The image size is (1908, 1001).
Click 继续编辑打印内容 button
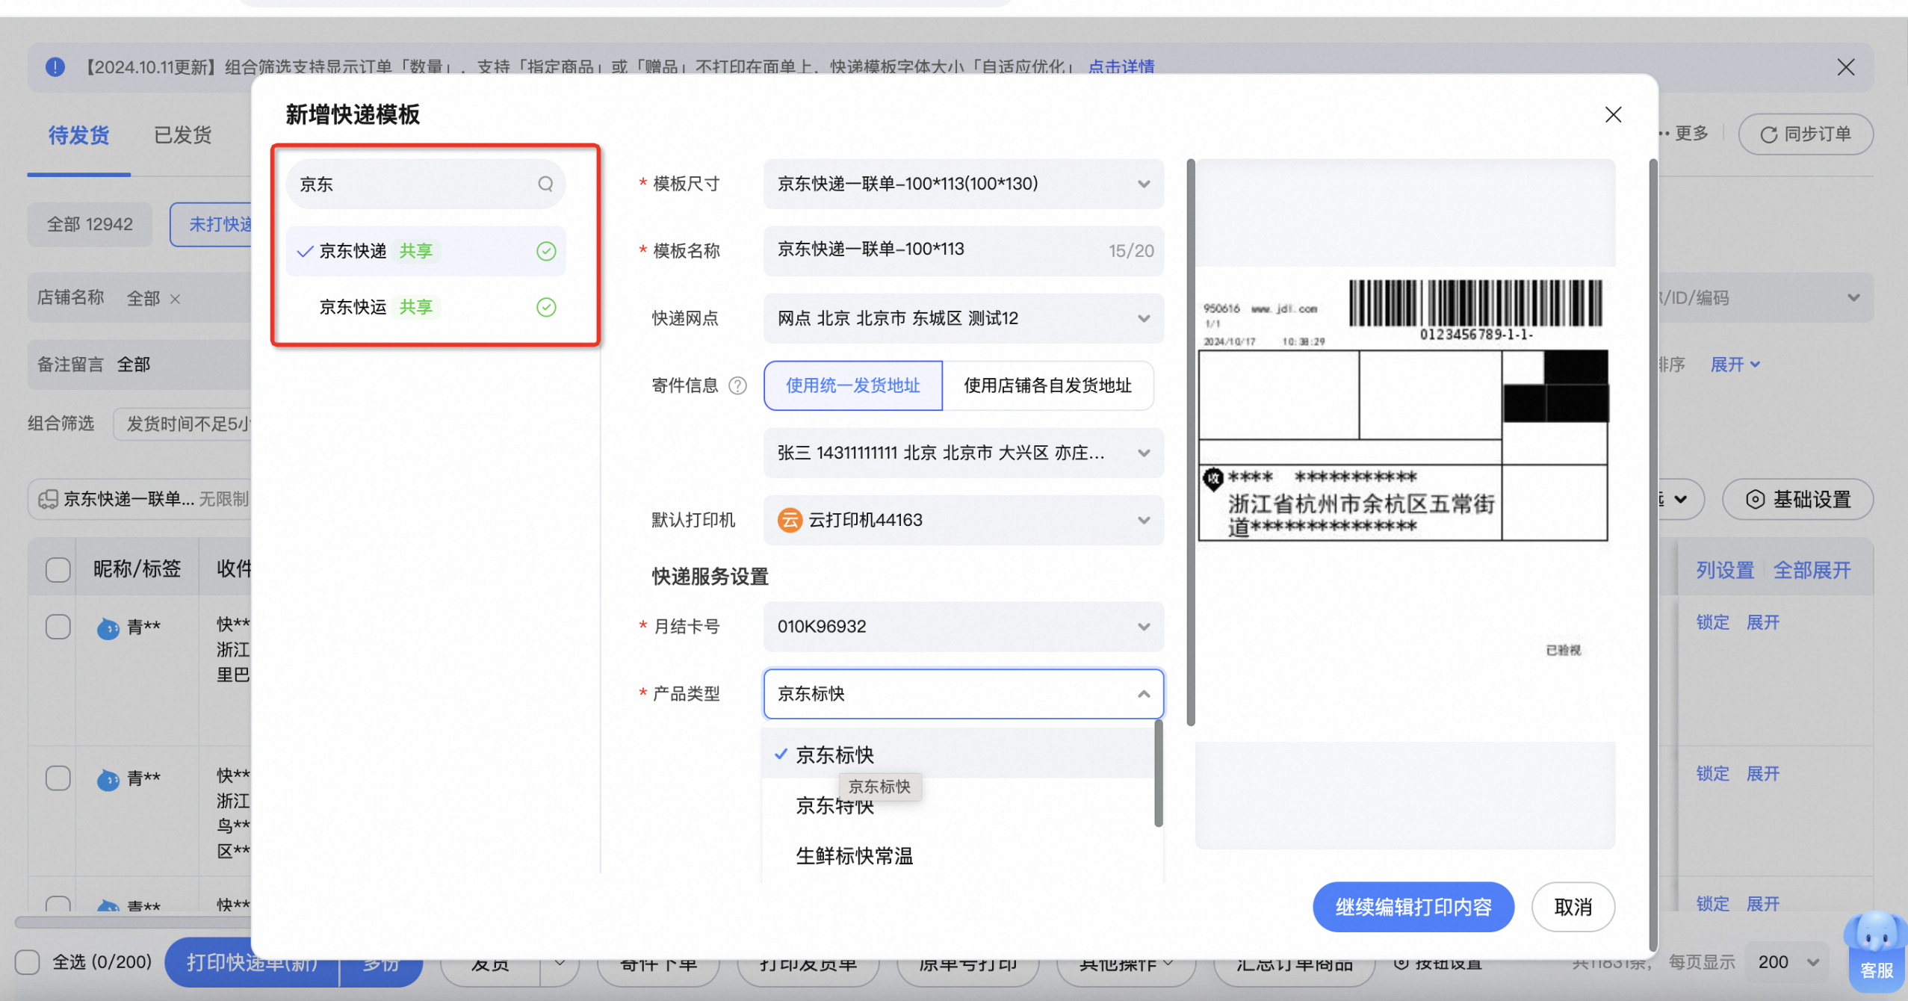coord(1413,907)
